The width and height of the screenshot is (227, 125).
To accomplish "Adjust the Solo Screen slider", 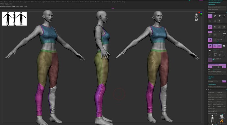I will pyautogui.click(x=219, y=59).
